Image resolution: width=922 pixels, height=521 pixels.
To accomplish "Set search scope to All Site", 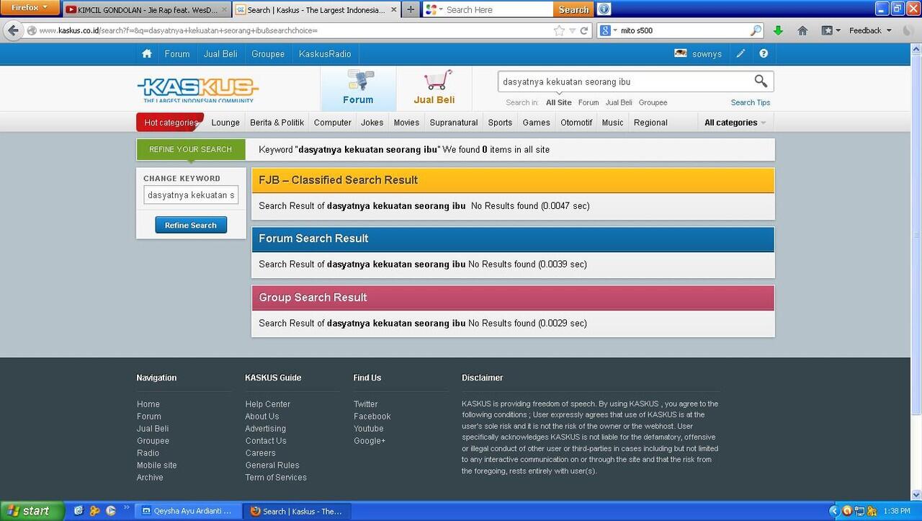I will coord(559,102).
